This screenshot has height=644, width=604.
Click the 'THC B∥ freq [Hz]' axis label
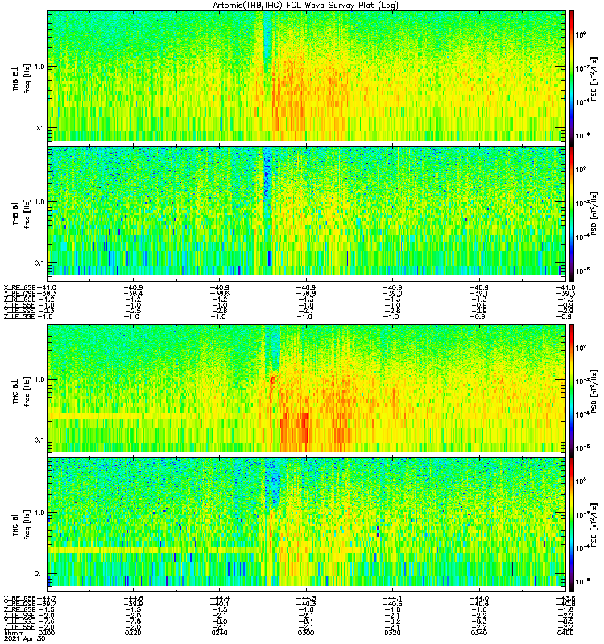(x=21, y=524)
